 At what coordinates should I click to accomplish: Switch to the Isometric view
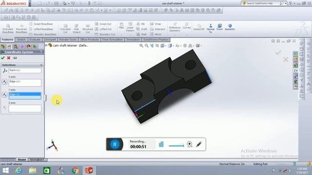[x=230, y=27]
